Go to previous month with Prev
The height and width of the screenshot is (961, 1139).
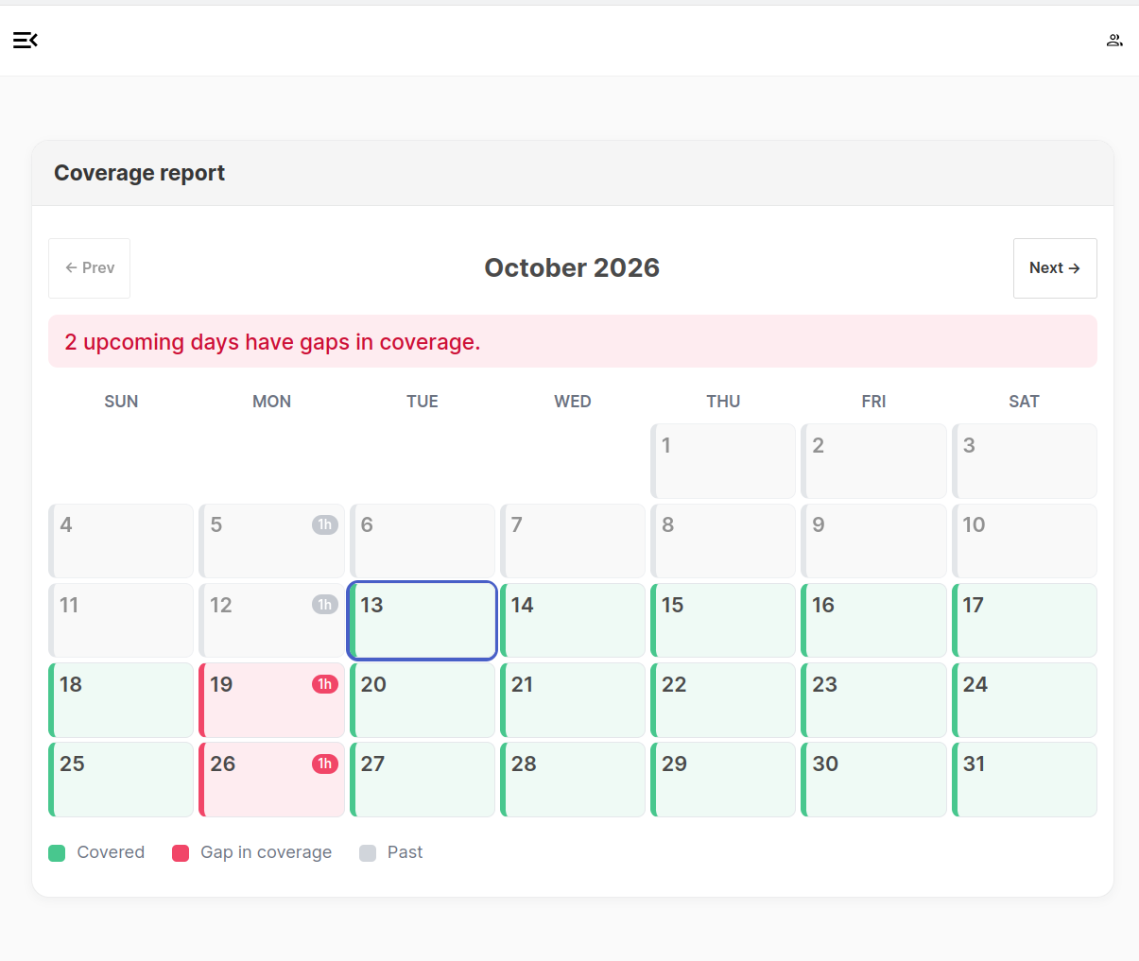tap(90, 268)
